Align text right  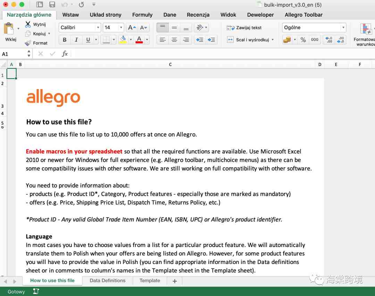186,40
